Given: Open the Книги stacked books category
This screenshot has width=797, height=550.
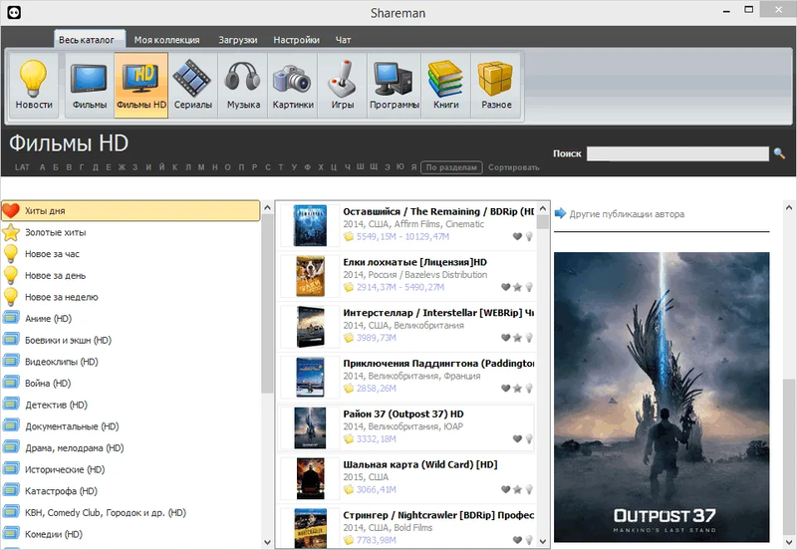Looking at the screenshot, I should pos(445,85).
